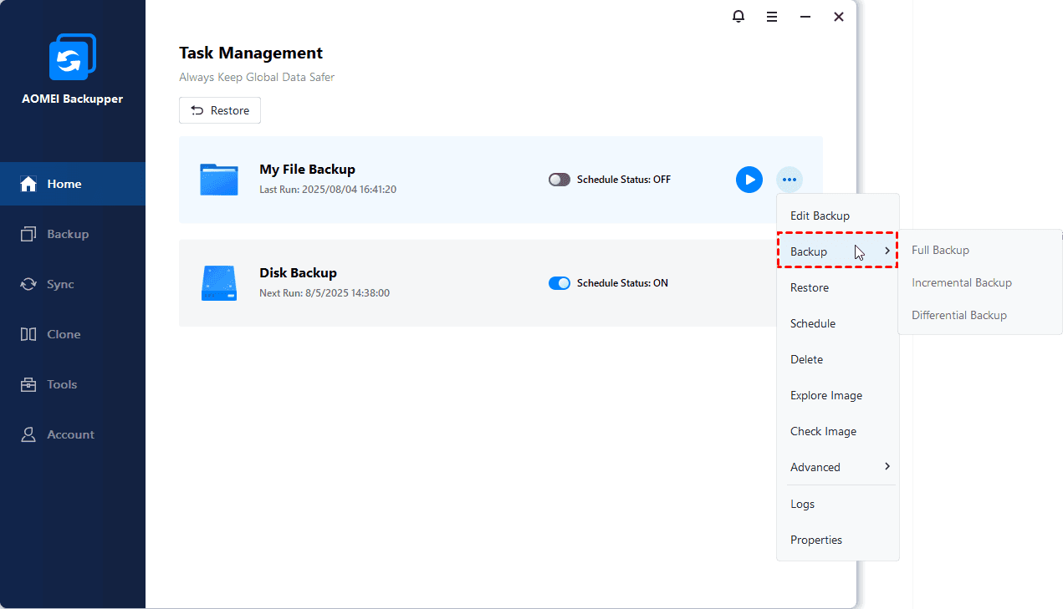
Task: Click the Restore button under Task Management
Action: coord(220,110)
